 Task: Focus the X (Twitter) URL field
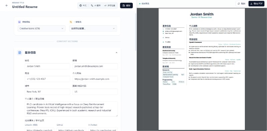103,130
